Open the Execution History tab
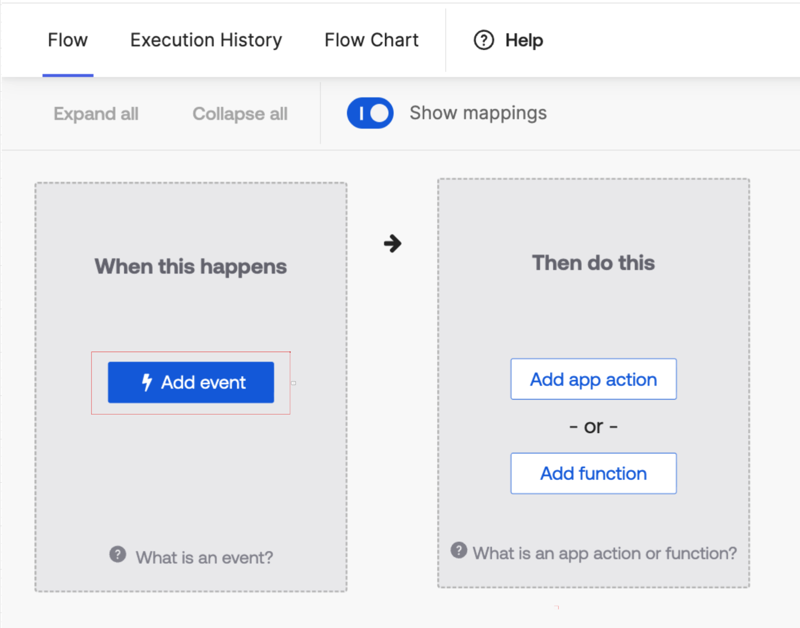This screenshot has height=628, width=800. point(206,40)
